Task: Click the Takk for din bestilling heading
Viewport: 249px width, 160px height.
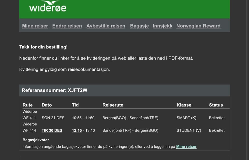Action: 43,47
